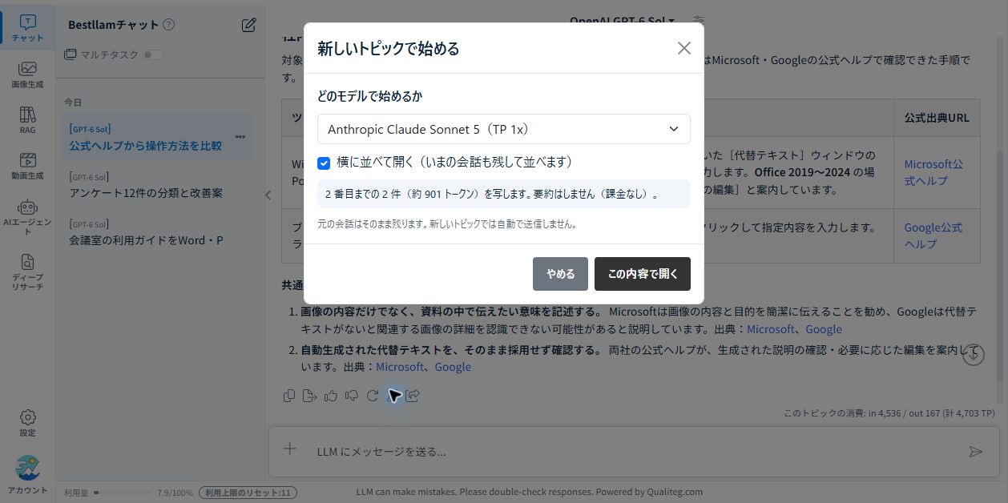Open options menu for 公式ヘルプから操作方法を比較
The width and height of the screenshot is (1008, 503).
(x=240, y=137)
